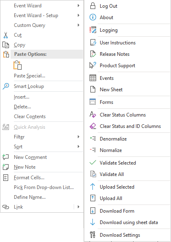Expand the Filter submenu arrow
Viewport: 171px width, 242px height.
click(x=79, y=137)
